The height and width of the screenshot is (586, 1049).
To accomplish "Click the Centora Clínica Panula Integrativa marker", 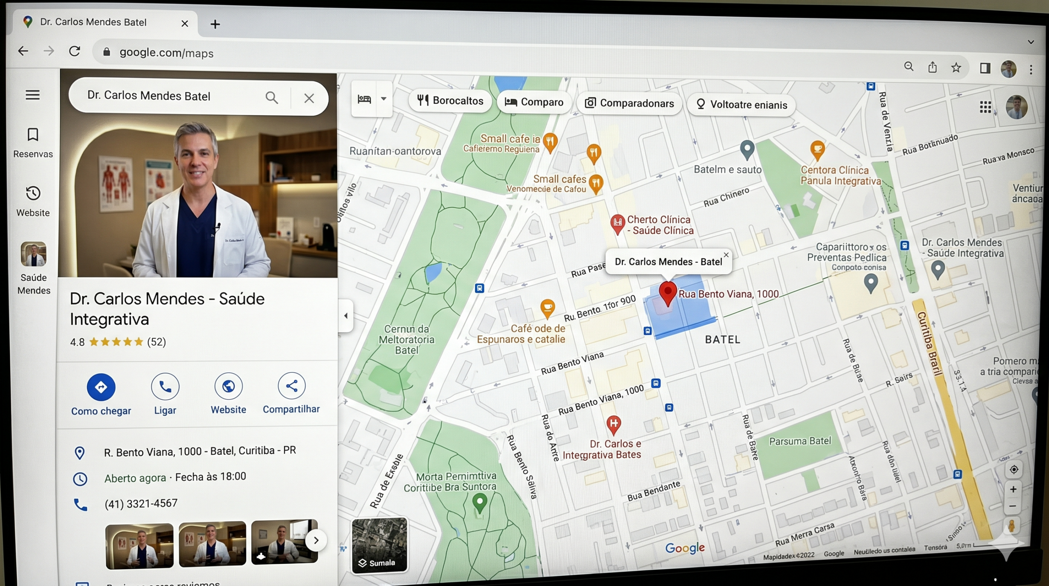I will pos(817,150).
